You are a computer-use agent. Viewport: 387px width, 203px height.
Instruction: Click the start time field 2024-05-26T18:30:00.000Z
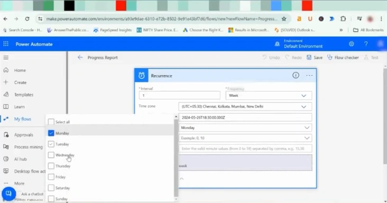(245, 117)
